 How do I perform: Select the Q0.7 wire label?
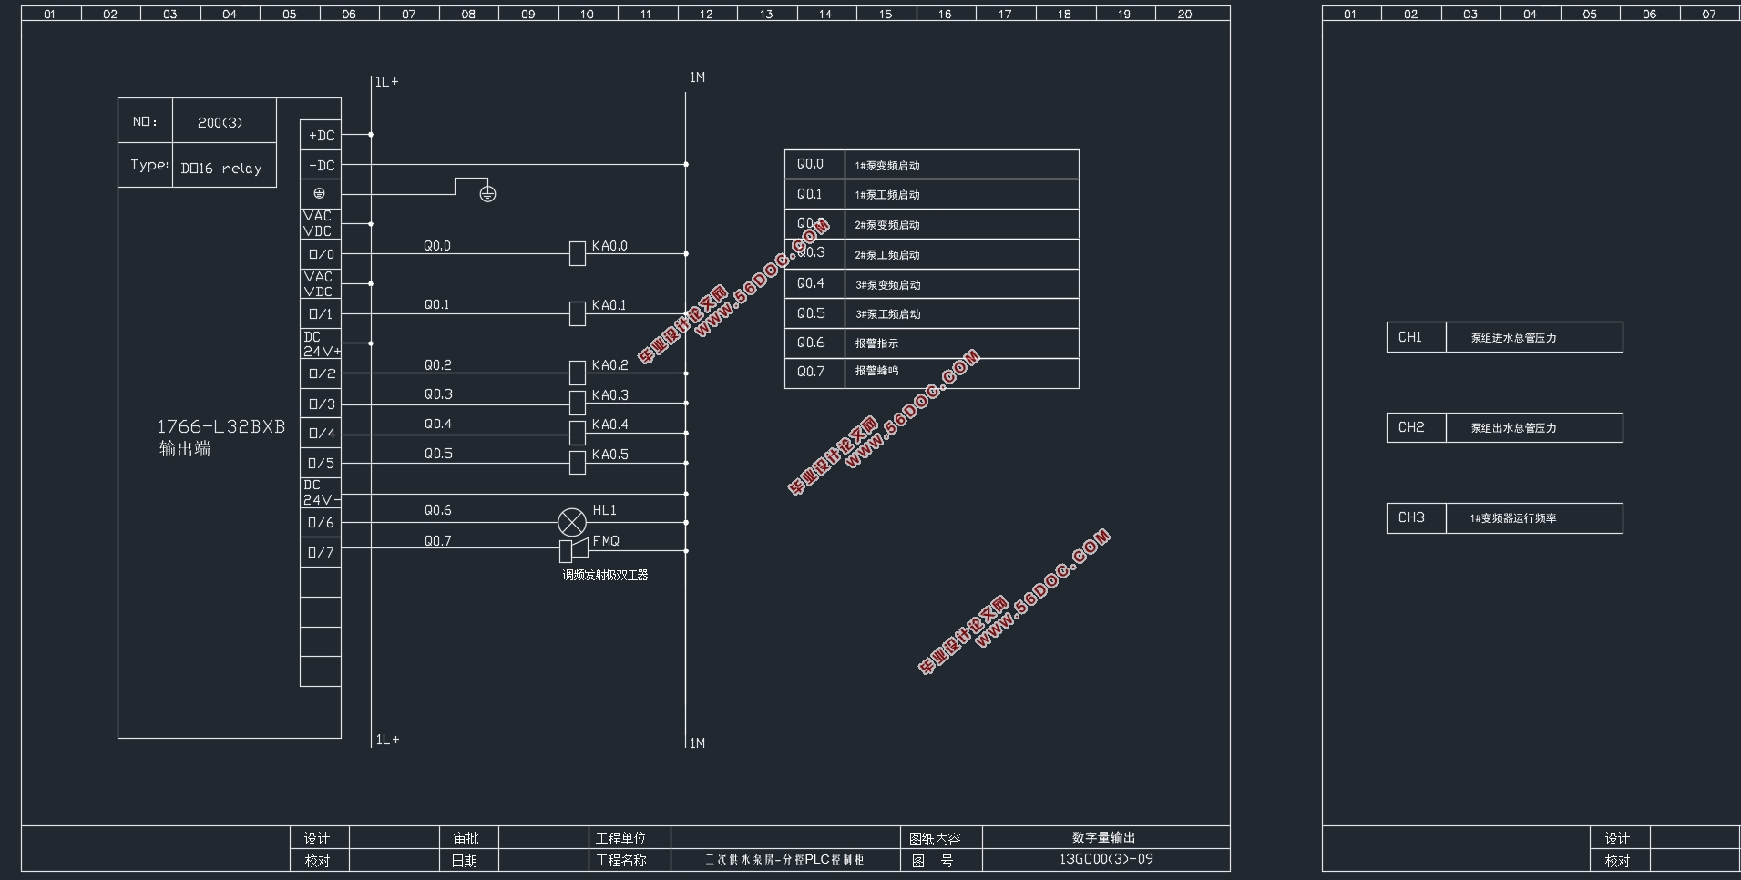pos(437,541)
